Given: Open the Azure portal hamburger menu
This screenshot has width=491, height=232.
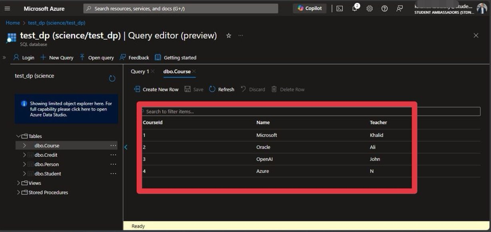Looking at the screenshot, I should (7, 8).
